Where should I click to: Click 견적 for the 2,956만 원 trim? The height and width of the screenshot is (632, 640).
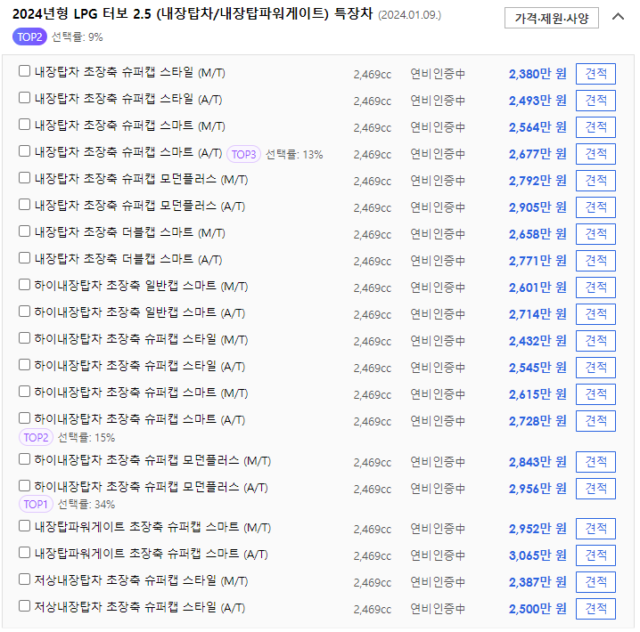tap(595, 488)
